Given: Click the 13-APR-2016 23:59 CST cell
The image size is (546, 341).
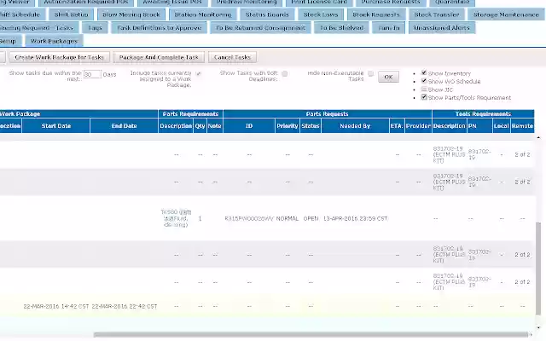Looking at the screenshot, I should 355,218.
